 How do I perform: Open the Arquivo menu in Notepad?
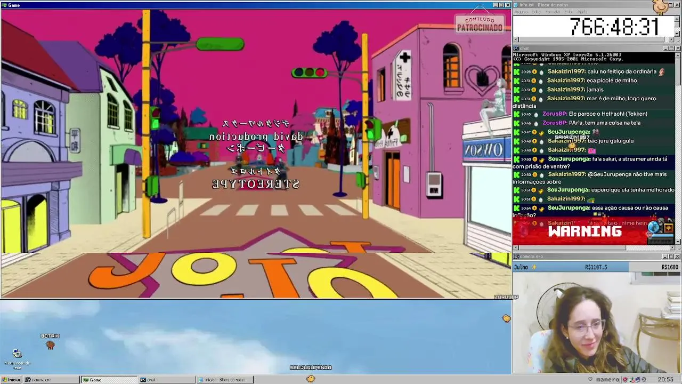pos(521,12)
